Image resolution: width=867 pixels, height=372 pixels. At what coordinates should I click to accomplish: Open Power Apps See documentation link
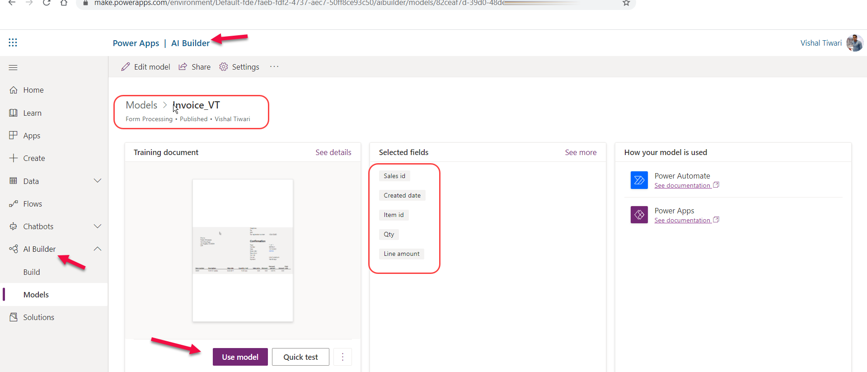(682, 220)
